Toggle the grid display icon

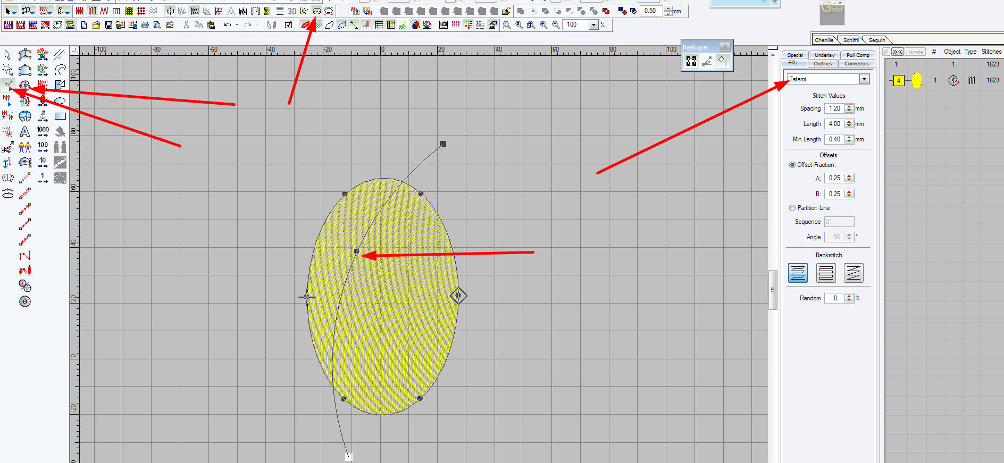click(x=379, y=25)
